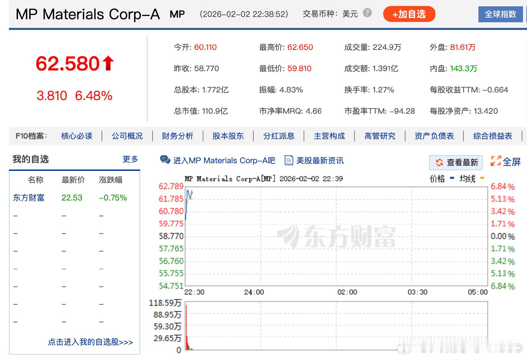This screenshot has width=527, height=359.
Task: Click the help question mark beside 交易币种
Action: [x=367, y=13]
